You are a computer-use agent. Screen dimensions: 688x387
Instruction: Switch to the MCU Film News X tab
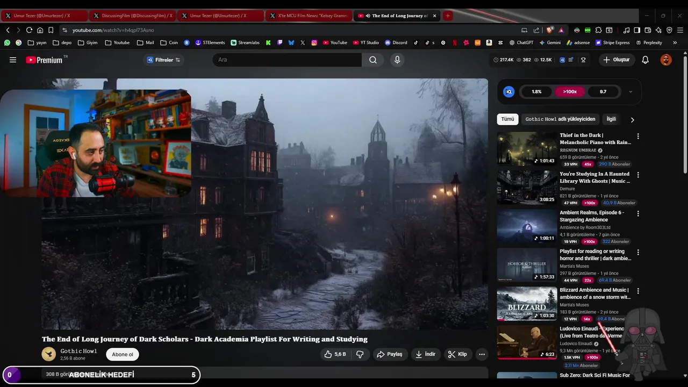coord(309,16)
